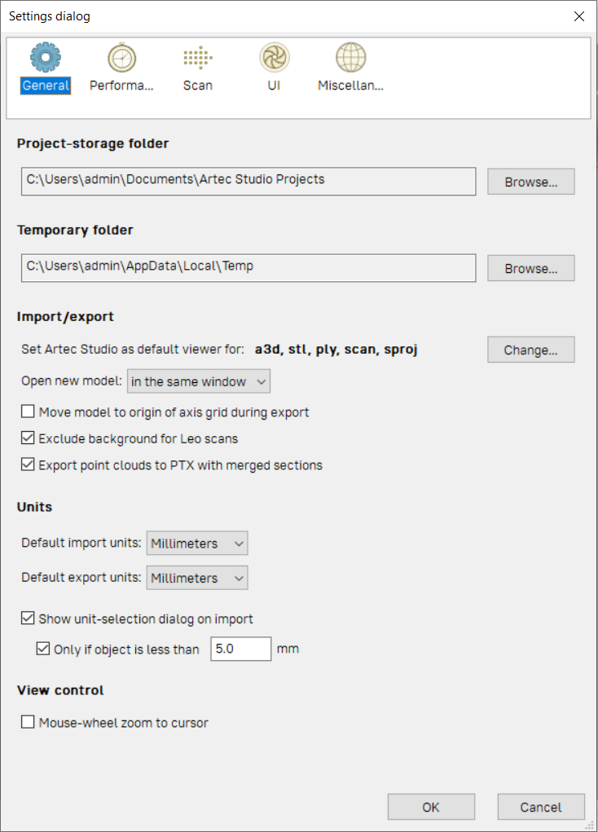Select the General gear icon
The height and width of the screenshot is (832, 598).
pyautogui.click(x=46, y=59)
